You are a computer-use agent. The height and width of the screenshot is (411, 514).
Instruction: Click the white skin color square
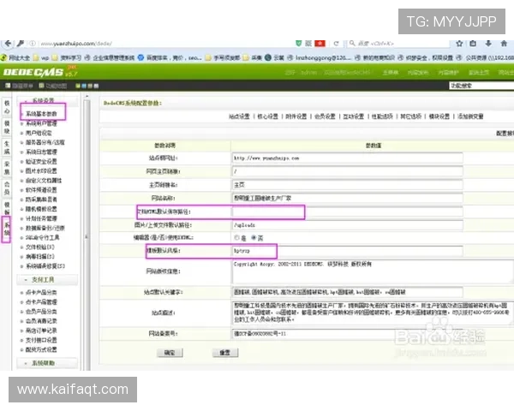[96, 86]
